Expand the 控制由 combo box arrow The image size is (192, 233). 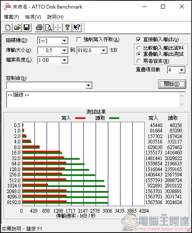(89, 86)
